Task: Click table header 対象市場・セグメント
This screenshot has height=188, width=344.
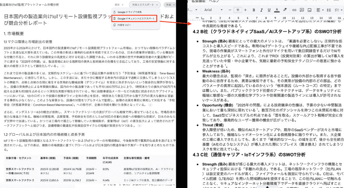Action: [18, 158]
